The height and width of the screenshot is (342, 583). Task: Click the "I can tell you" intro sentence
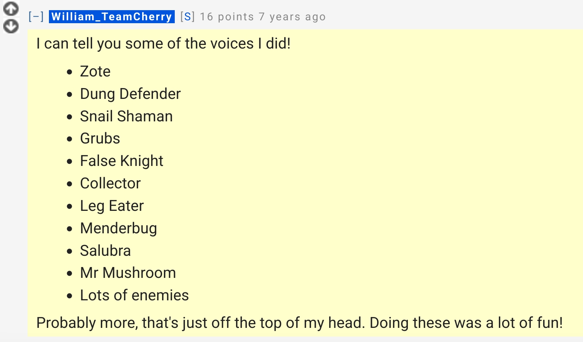pyautogui.click(x=164, y=43)
